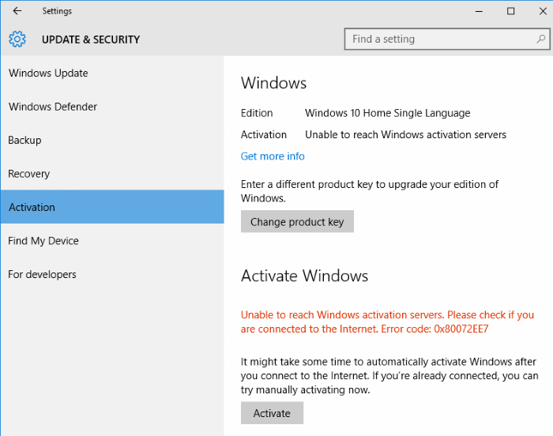Click the Activate button
Screen dimensions: 553x436
coord(272,413)
